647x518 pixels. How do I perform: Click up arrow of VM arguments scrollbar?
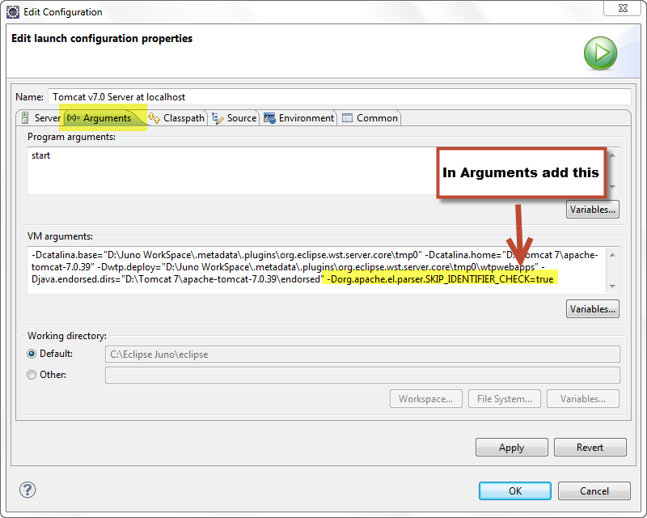(x=612, y=255)
